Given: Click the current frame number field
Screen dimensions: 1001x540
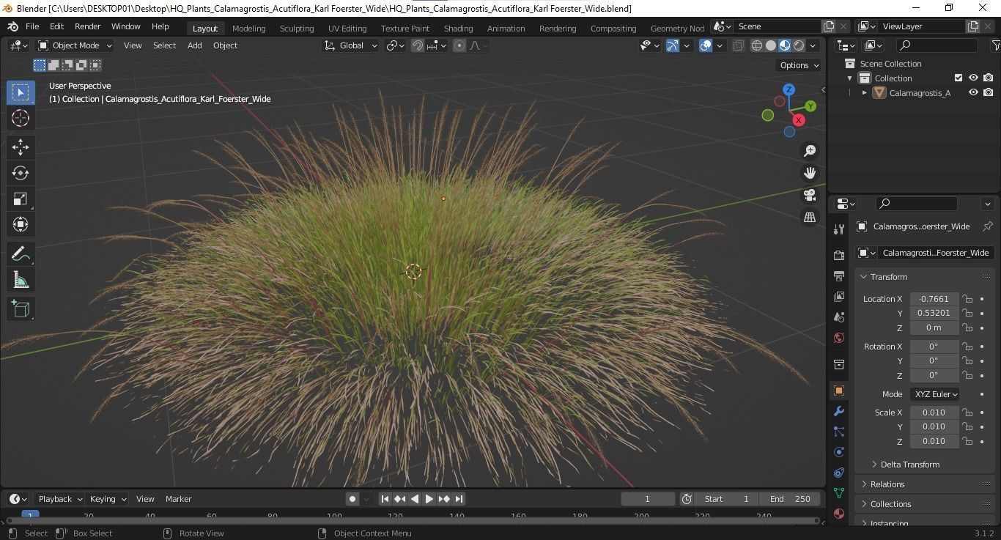Looking at the screenshot, I should (648, 499).
